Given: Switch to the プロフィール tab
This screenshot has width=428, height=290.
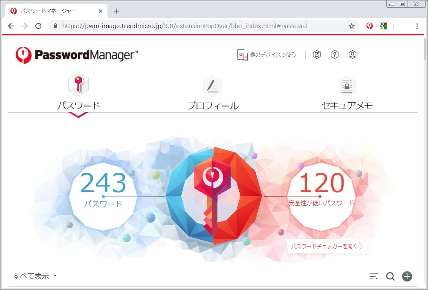Looking at the screenshot, I should click(x=213, y=105).
